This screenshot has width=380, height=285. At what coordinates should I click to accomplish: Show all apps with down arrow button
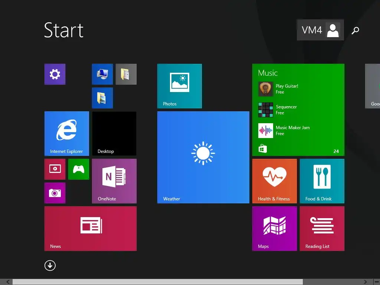[x=50, y=266]
